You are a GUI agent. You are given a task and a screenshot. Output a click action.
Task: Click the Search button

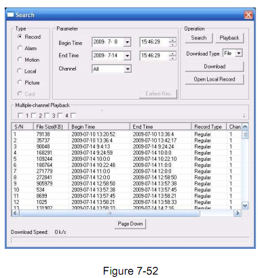coord(199,38)
